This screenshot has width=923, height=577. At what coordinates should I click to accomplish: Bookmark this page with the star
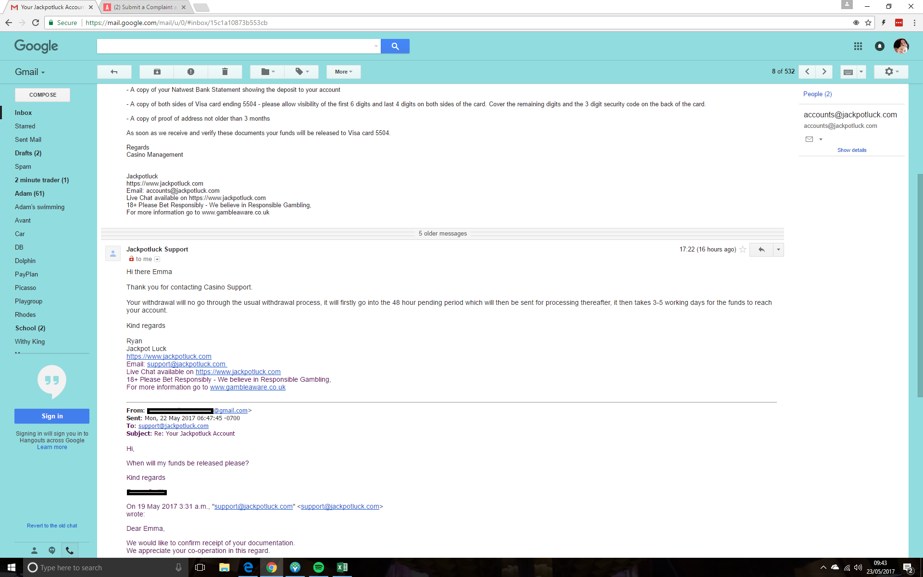click(868, 23)
